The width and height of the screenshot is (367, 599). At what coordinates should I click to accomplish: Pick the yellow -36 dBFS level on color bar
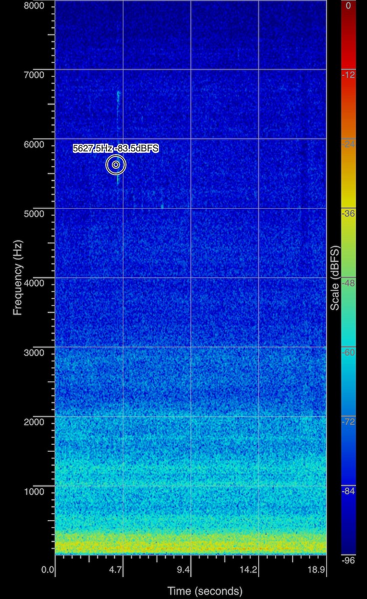pos(348,213)
